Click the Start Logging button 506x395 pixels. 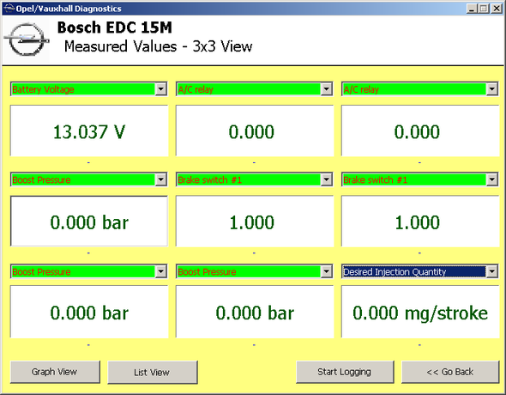345,372
